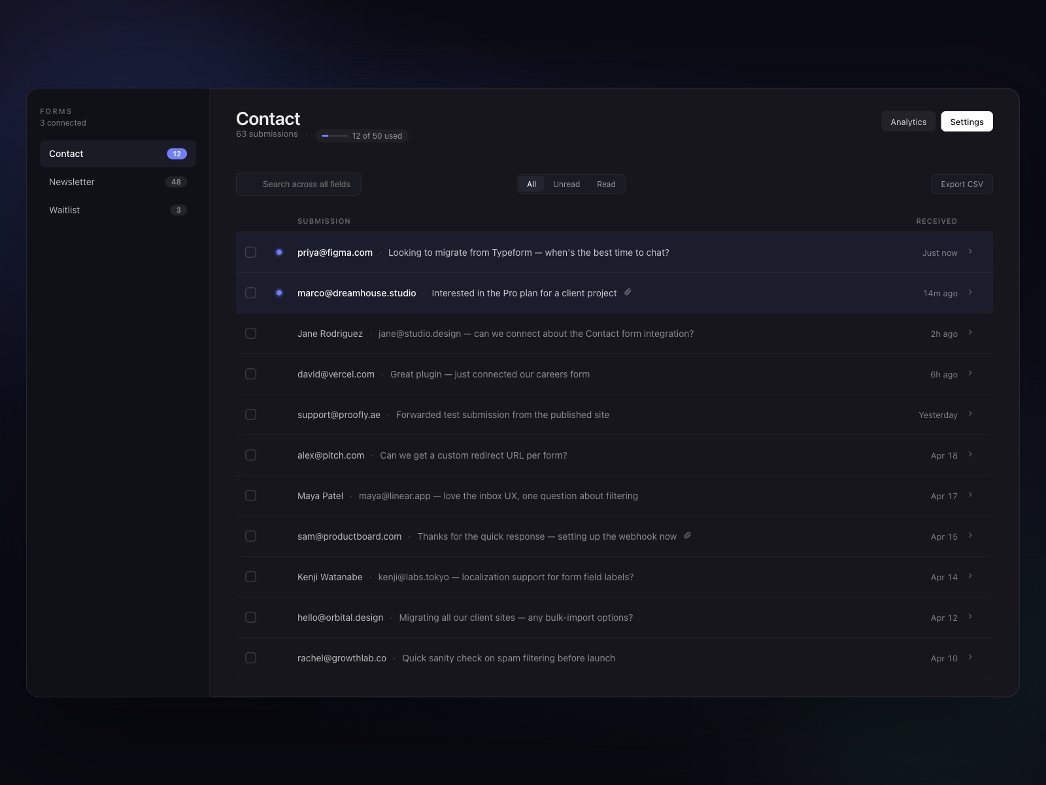Expand the support@proofly.ae submission row
Viewport: 1046px width, 785px height.
click(970, 414)
